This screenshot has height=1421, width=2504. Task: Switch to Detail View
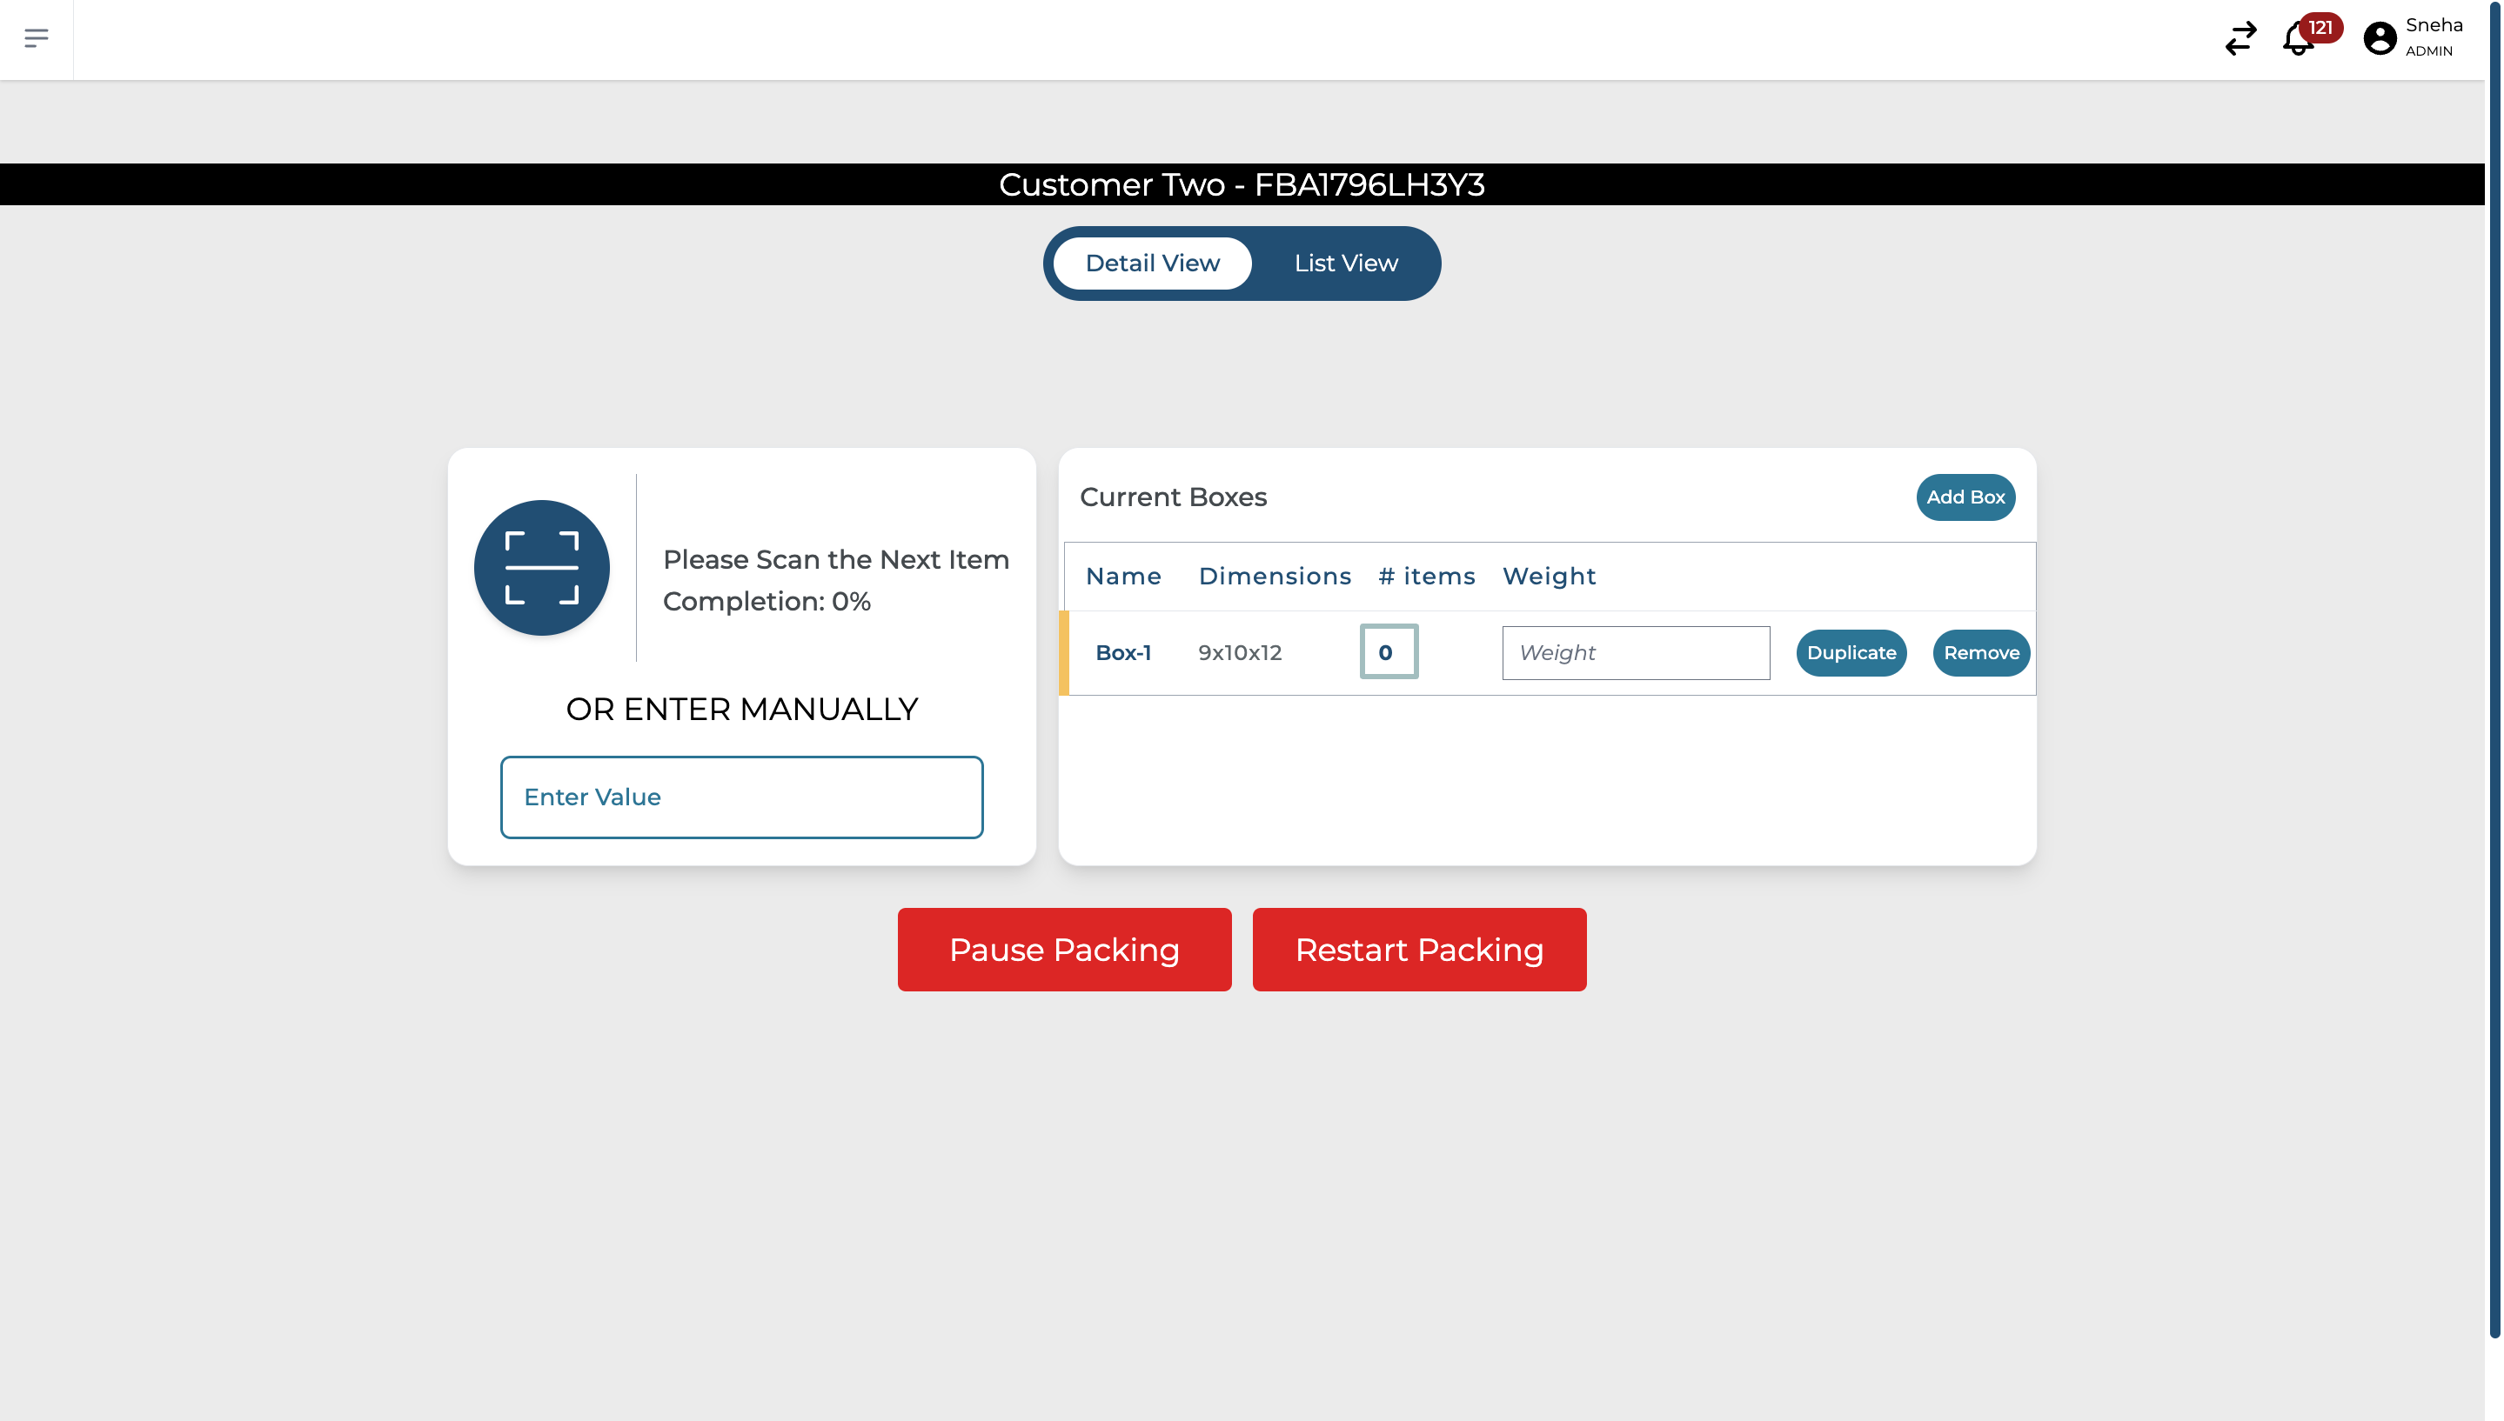point(1152,264)
